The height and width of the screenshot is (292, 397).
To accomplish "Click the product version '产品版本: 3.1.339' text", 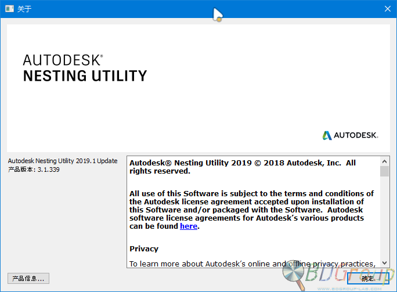I will coord(34,170).
